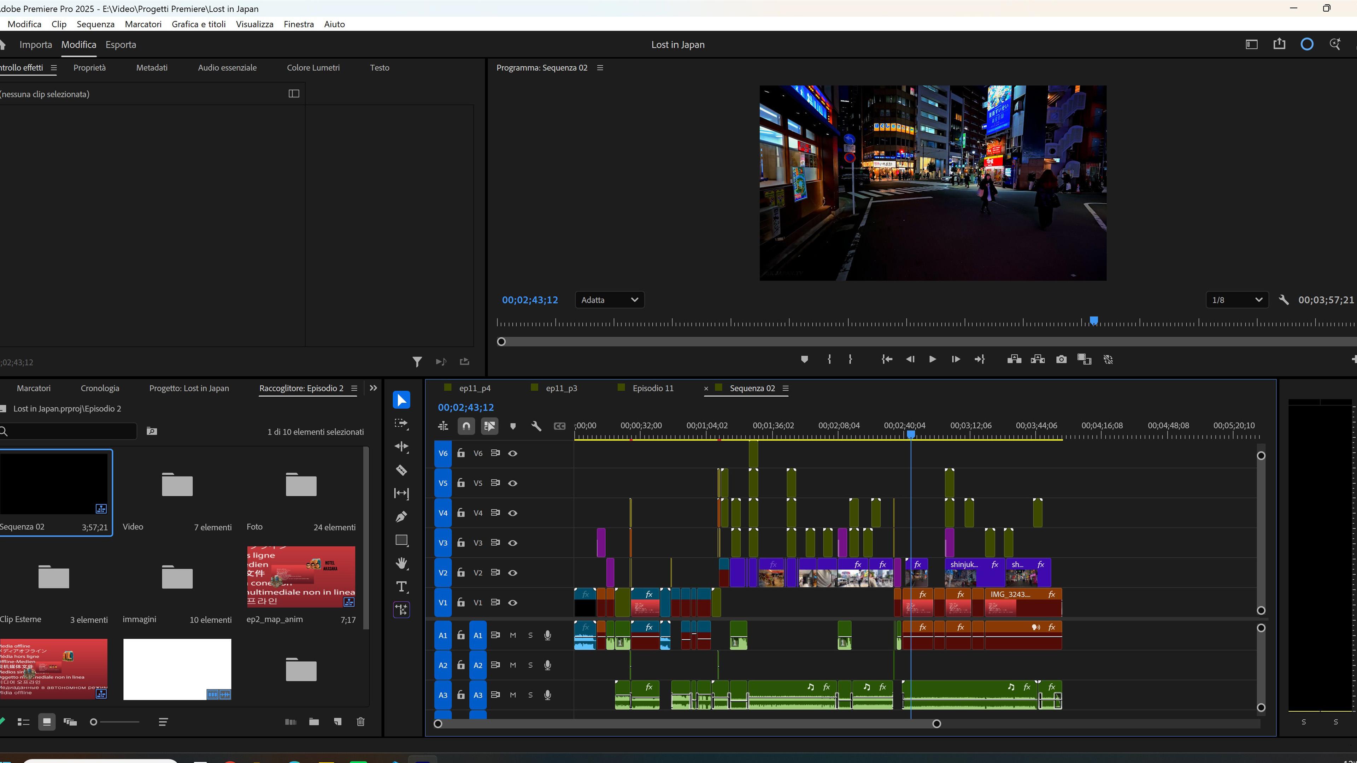Viewport: 1357px width, 763px height.
Task: Select the Hand tool
Action: pos(401,563)
